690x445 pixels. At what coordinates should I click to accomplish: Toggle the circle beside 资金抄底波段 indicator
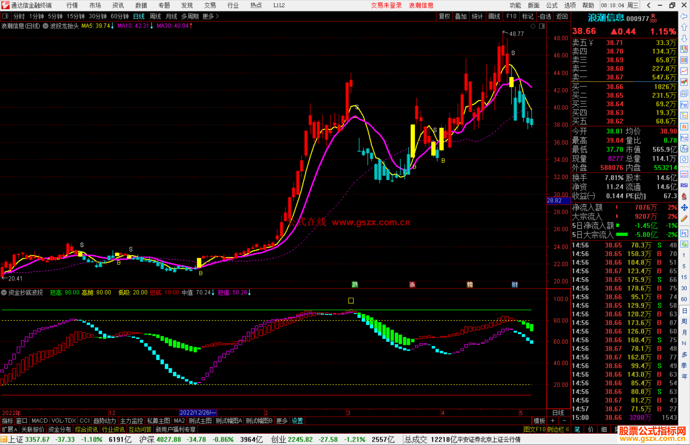(x=4, y=292)
